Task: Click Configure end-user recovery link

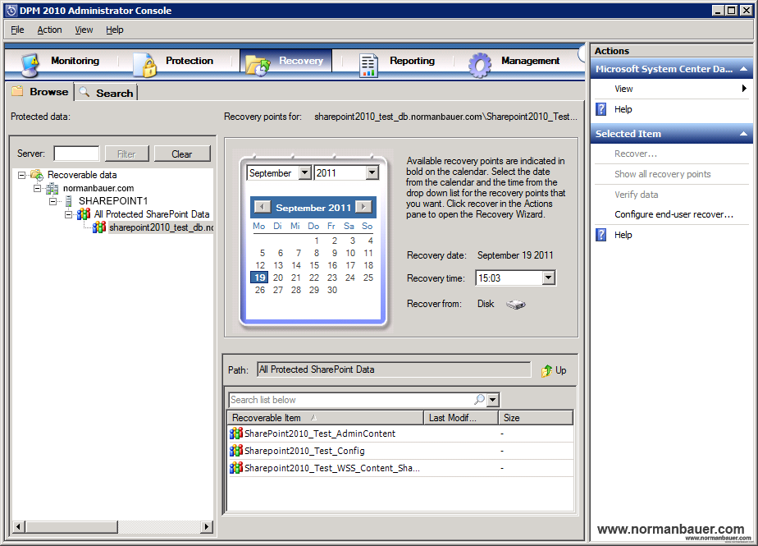Action: click(x=674, y=214)
